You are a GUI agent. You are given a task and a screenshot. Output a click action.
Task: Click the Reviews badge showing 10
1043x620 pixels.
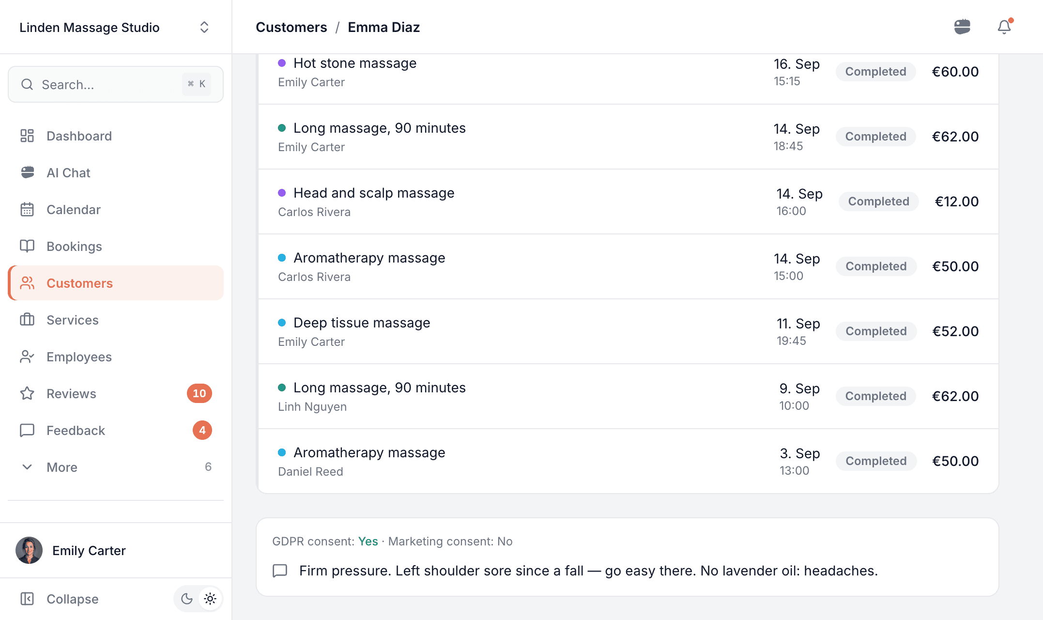click(x=199, y=393)
